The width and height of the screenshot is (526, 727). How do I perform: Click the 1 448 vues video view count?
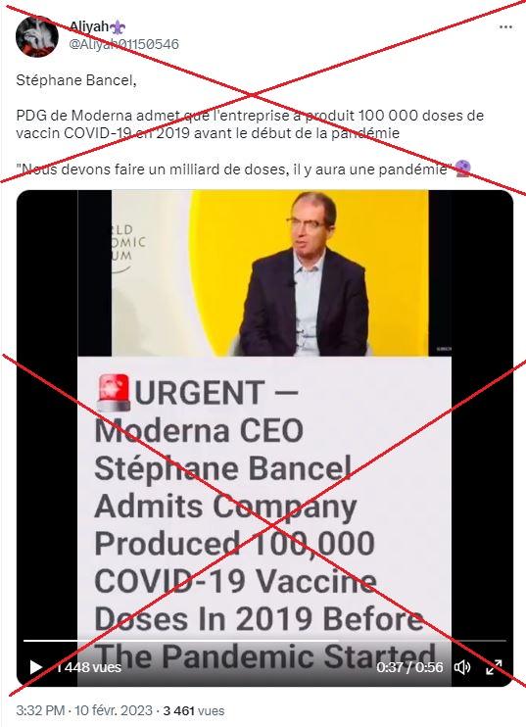(x=88, y=667)
